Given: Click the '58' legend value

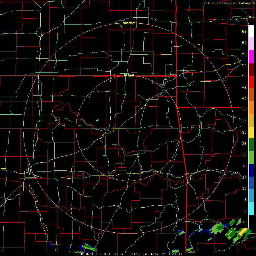Looking at the screenshot, I should coord(244,54).
